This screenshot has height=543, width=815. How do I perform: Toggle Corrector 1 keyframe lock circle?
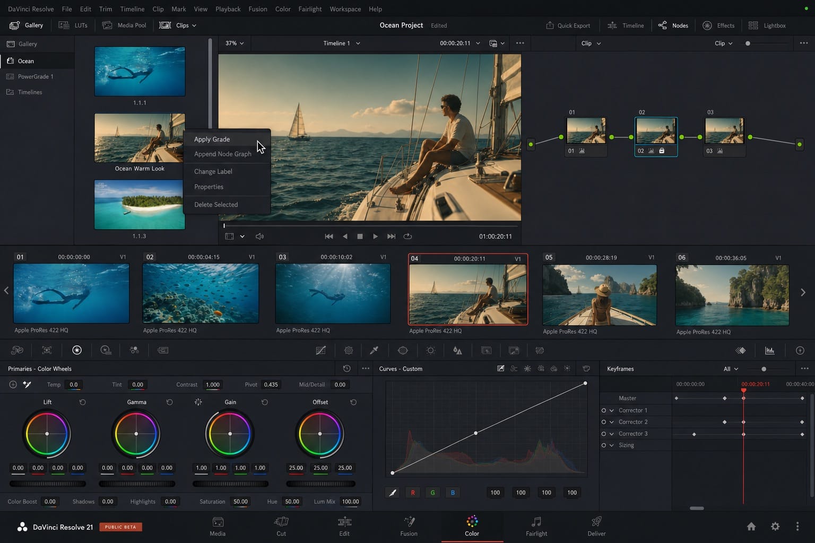coord(604,410)
